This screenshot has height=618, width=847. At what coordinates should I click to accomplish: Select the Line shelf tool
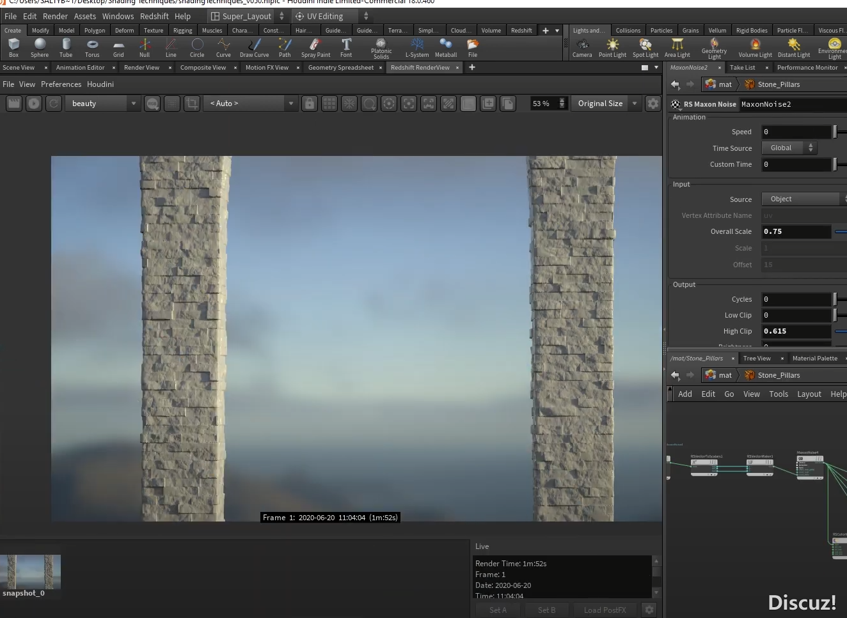coord(171,48)
